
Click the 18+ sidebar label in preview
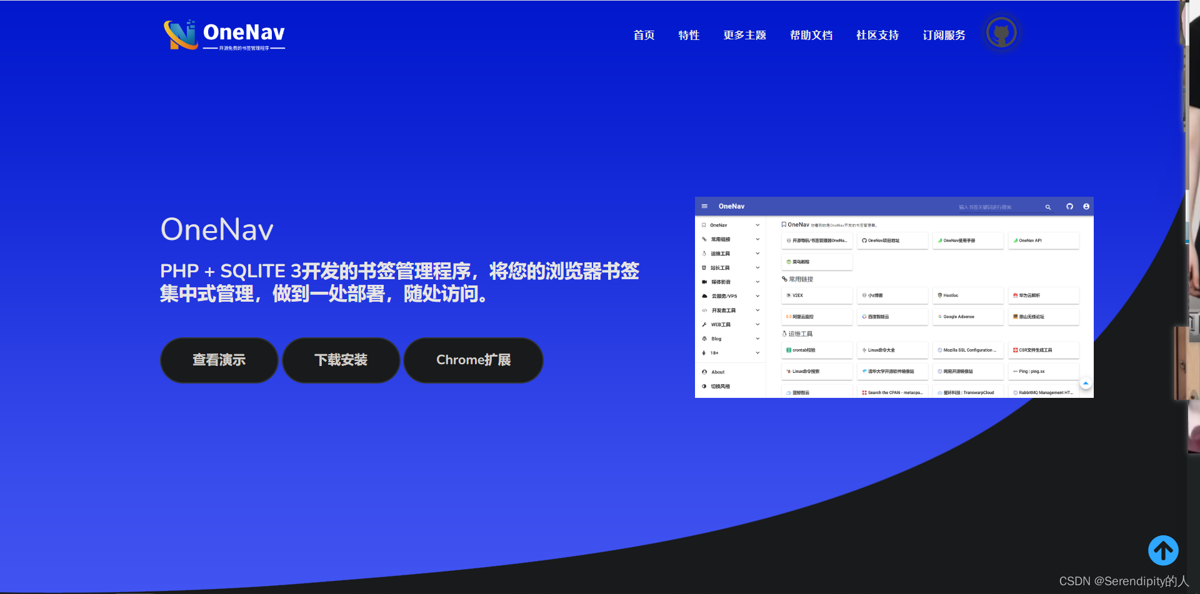point(714,353)
